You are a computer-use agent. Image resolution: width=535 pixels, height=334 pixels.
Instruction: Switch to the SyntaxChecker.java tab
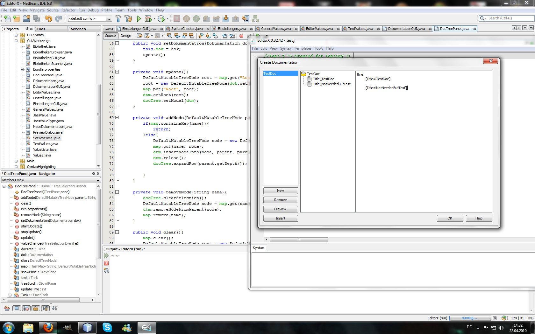pos(187,29)
